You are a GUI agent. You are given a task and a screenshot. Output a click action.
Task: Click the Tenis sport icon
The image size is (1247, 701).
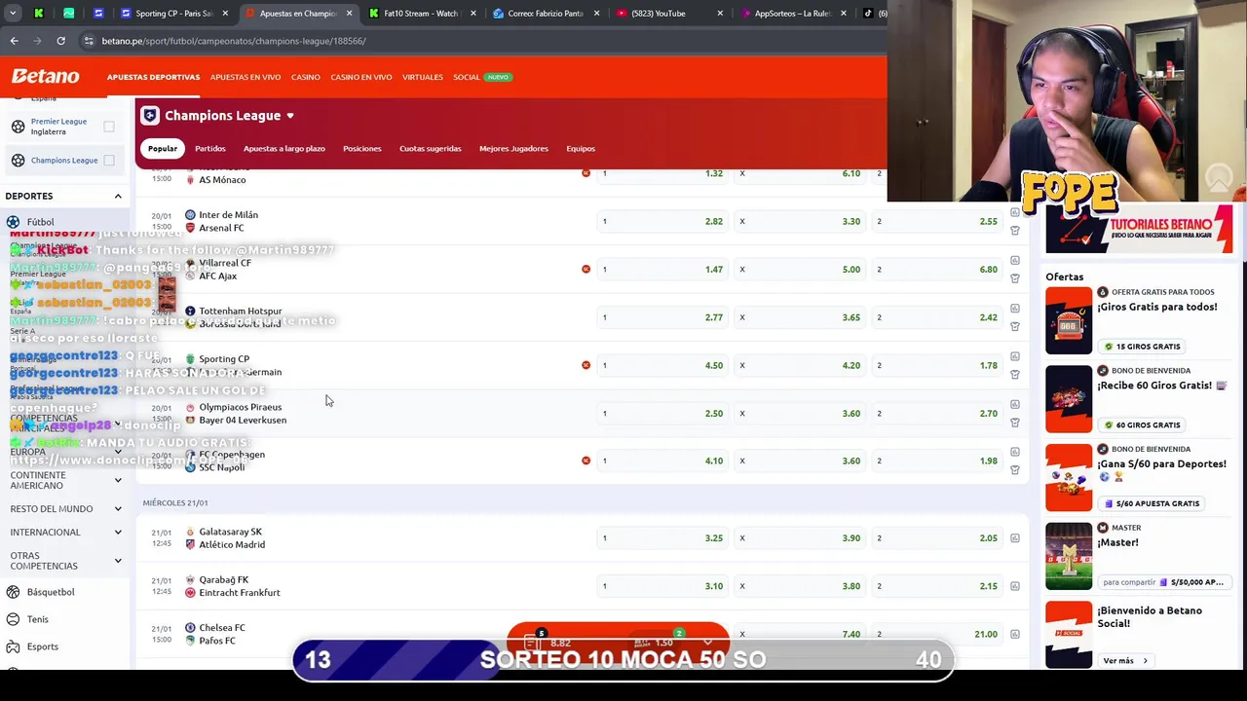tap(14, 619)
